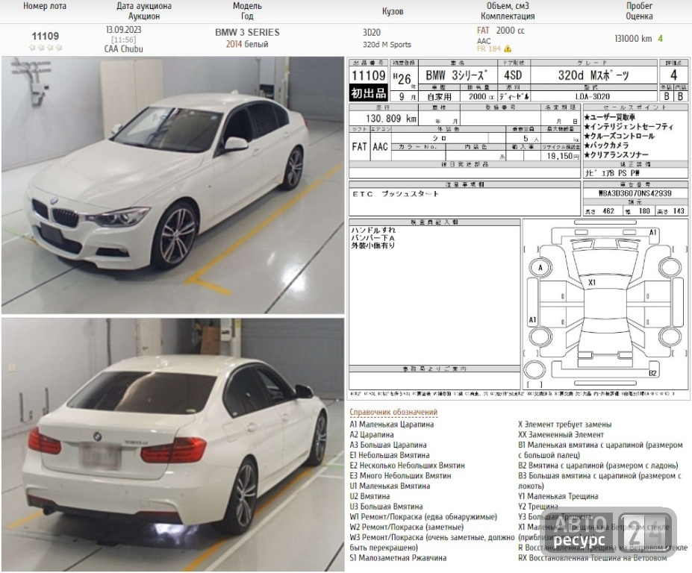Click the Справочник обозначений heading
Viewport: 692px width, 573px height.
click(x=393, y=412)
